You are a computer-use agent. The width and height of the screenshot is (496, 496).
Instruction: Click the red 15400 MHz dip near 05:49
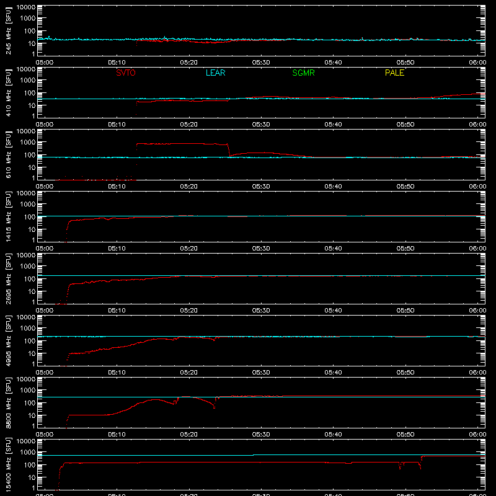pos(400,466)
